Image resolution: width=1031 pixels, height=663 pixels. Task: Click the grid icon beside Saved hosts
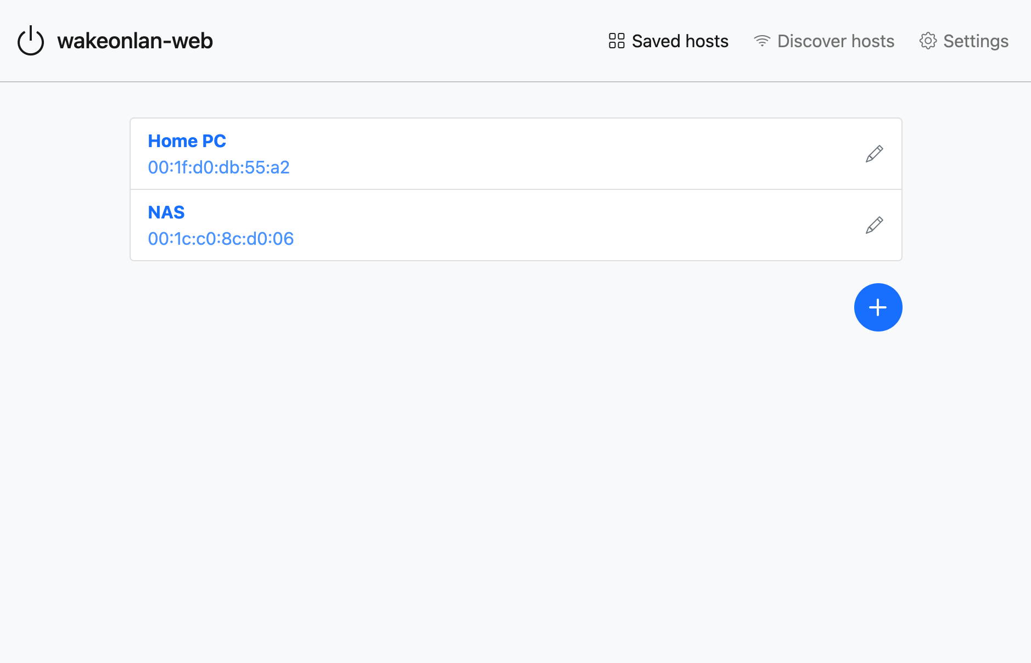tap(616, 41)
